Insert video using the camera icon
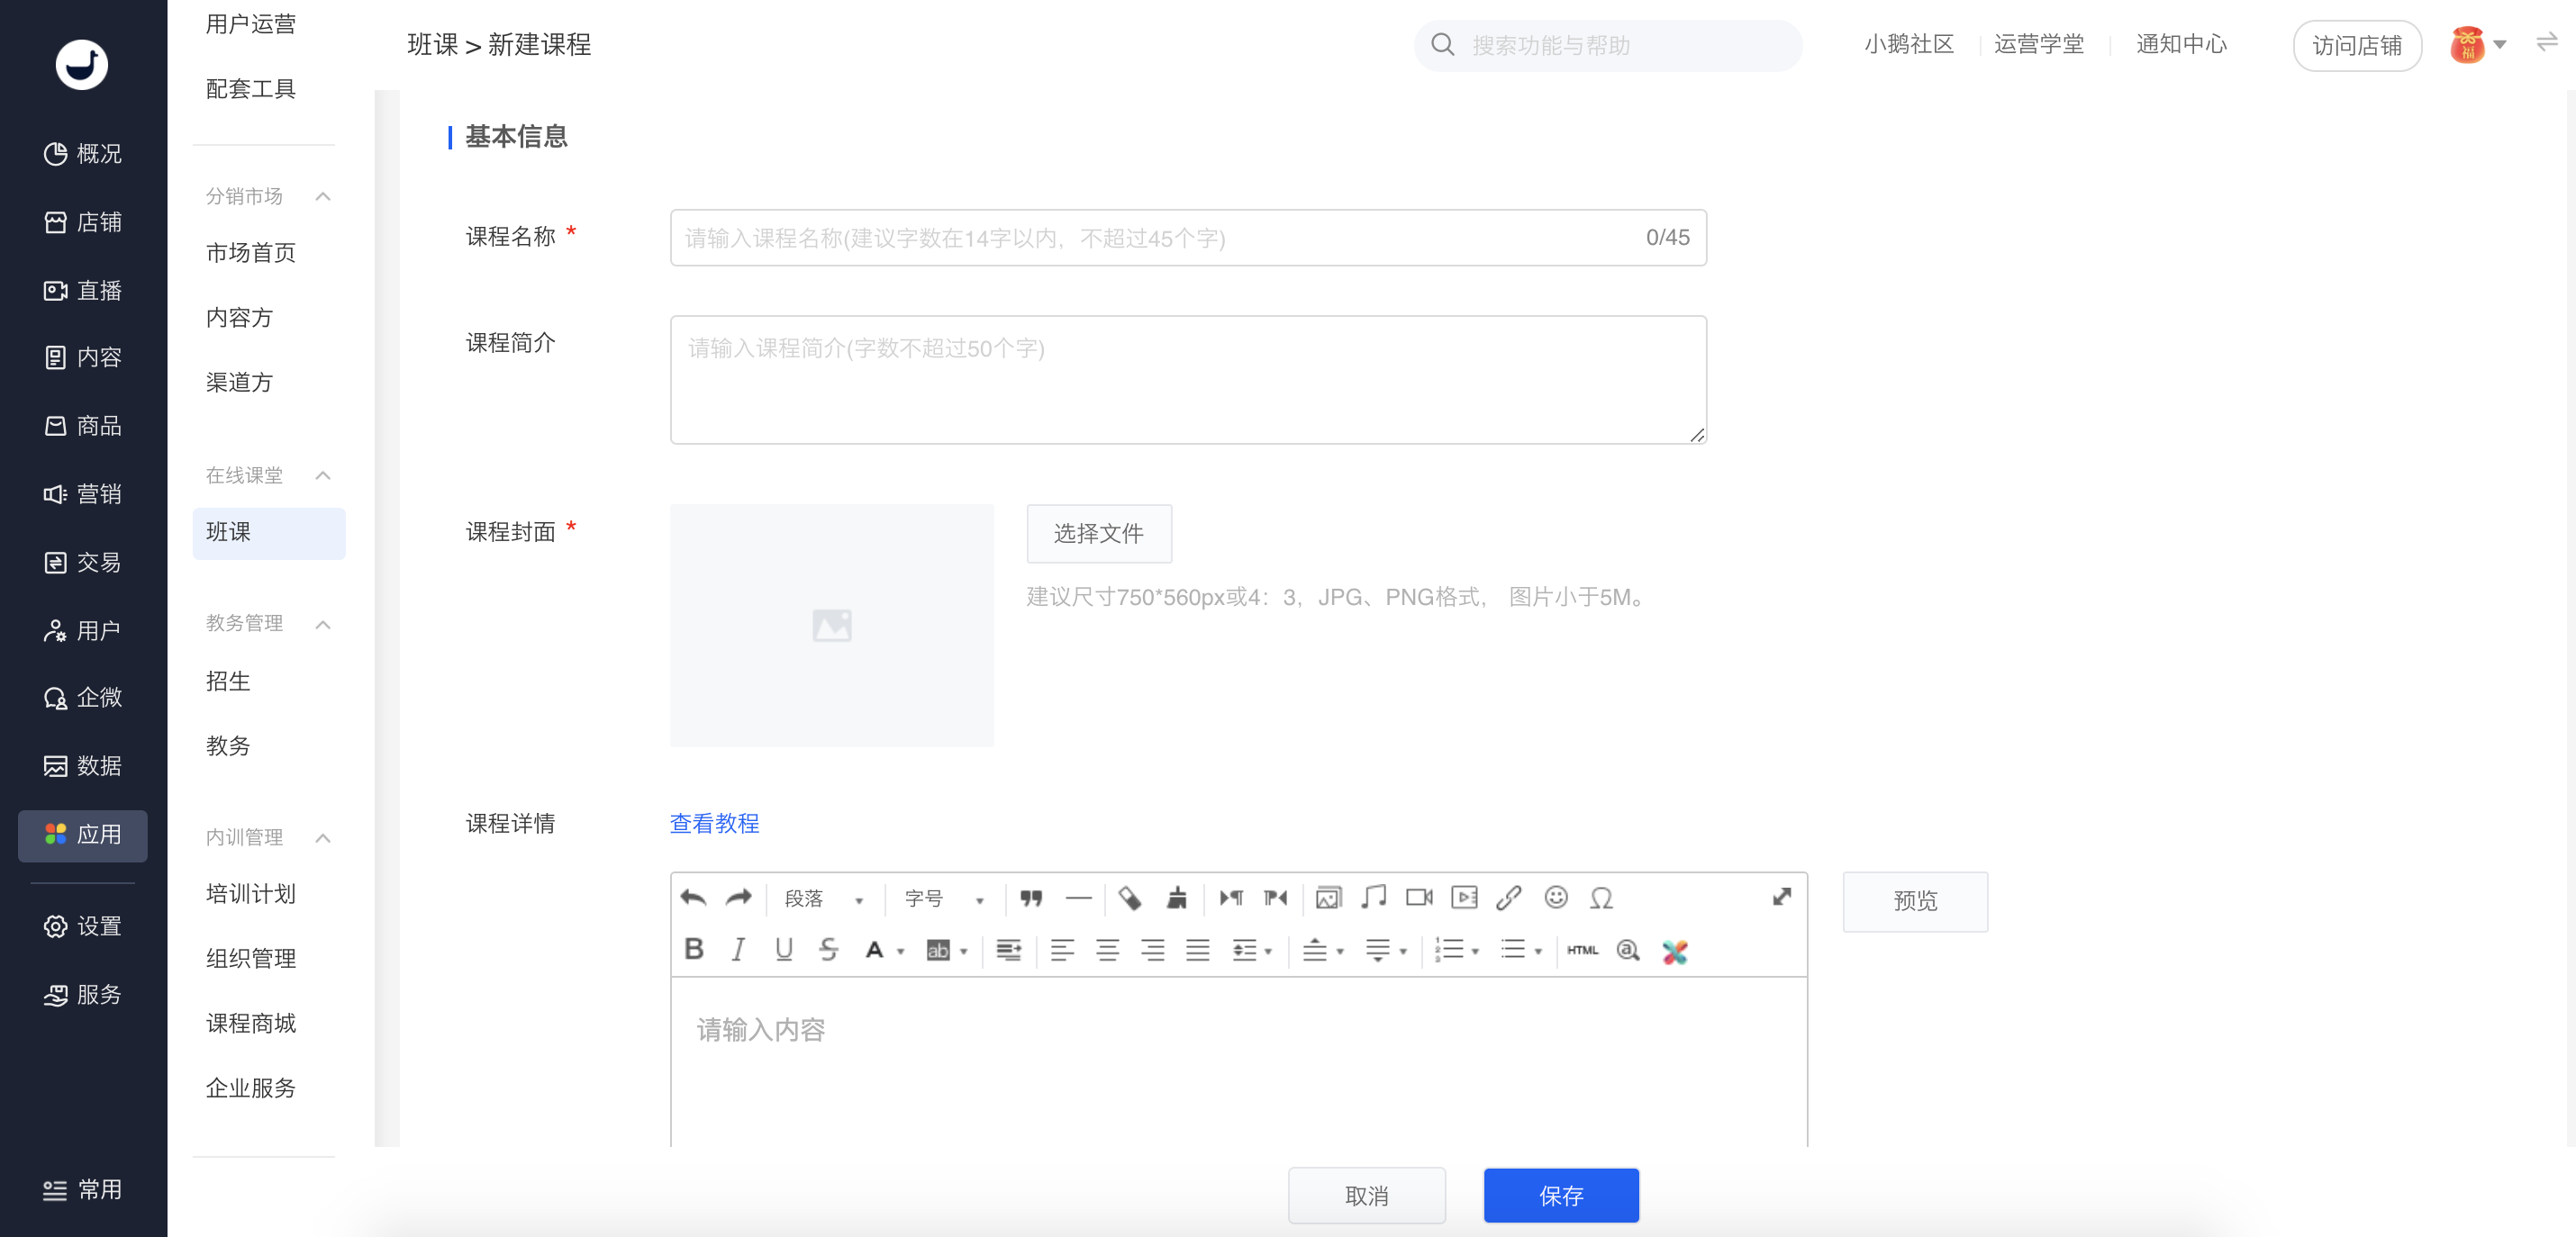Screen dimensions: 2576x1237 point(1419,898)
